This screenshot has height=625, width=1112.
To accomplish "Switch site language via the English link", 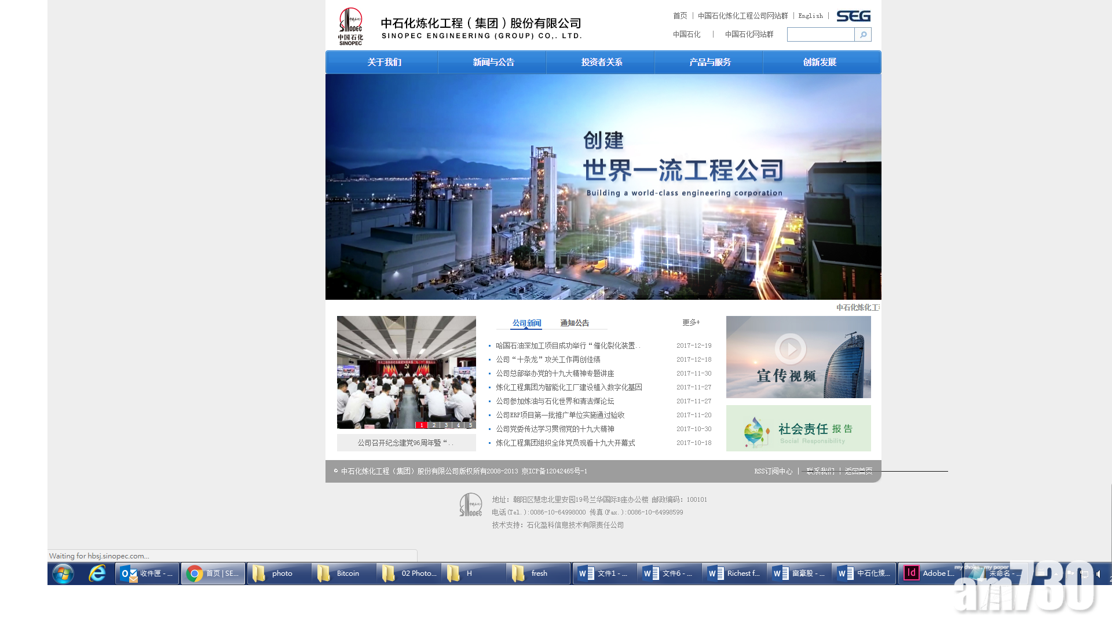I will point(810,16).
